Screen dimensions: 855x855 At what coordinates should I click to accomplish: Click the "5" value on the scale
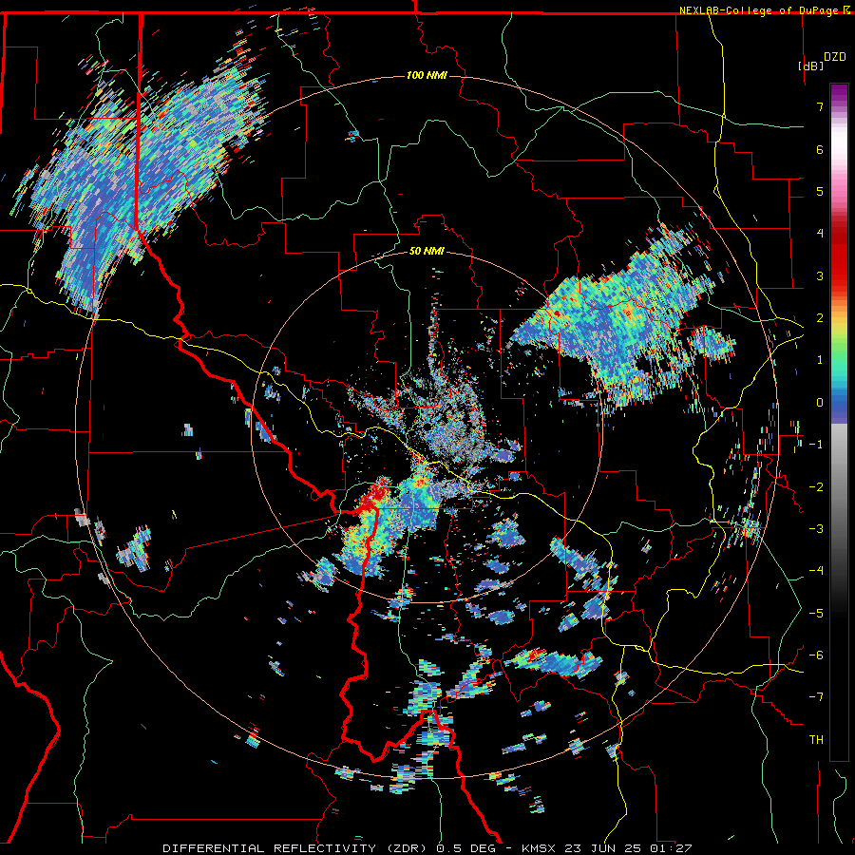click(x=820, y=191)
